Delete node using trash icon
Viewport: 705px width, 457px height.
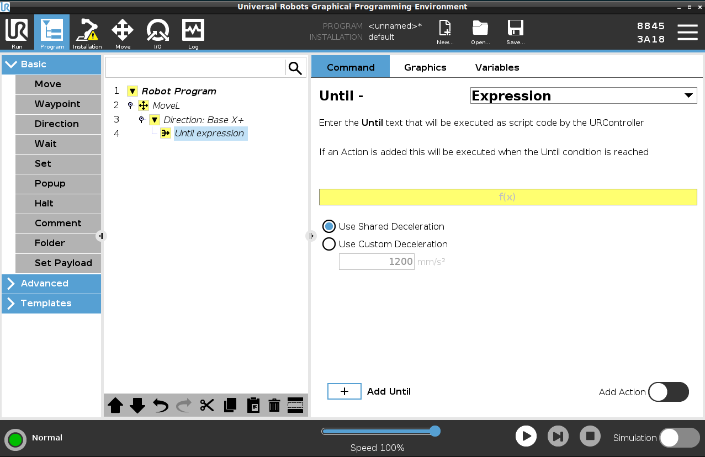[x=274, y=406]
